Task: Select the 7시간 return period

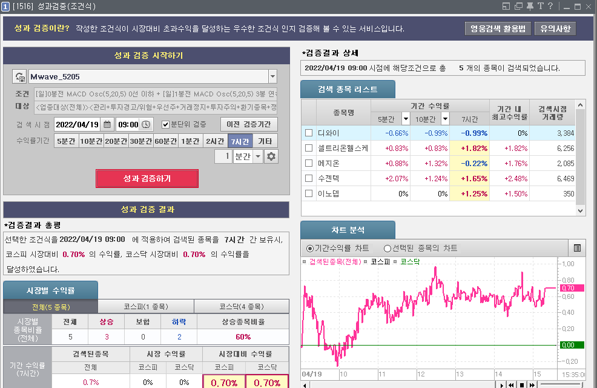Action: 240,141
